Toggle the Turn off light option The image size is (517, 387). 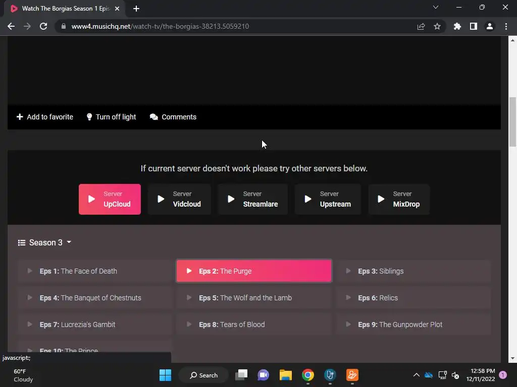point(111,117)
